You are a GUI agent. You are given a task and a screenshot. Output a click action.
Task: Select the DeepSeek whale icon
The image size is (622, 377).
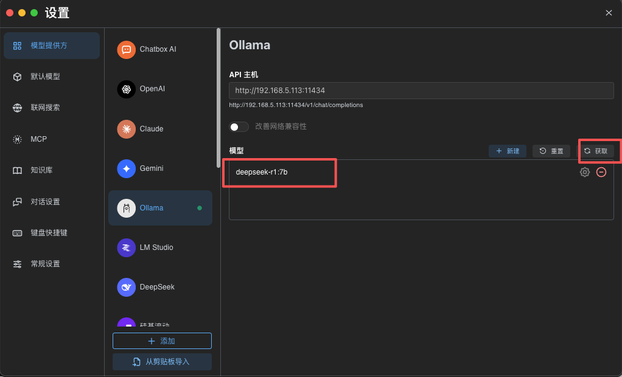pos(126,287)
